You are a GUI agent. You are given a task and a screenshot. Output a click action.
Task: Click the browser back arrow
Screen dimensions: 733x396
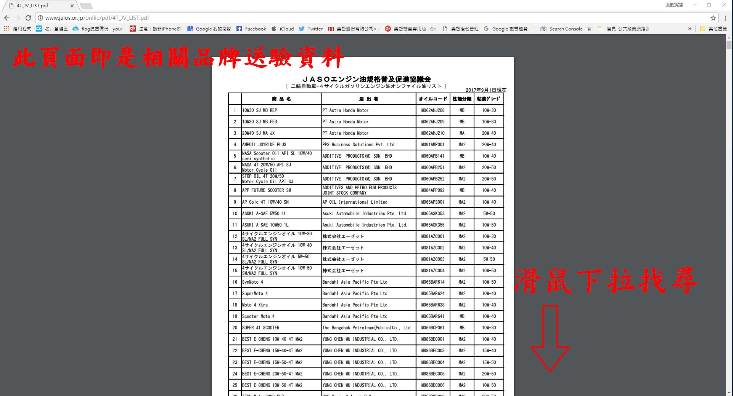pos(7,18)
